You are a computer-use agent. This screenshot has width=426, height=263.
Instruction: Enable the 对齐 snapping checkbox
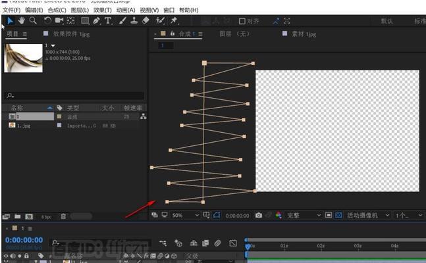pos(242,21)
